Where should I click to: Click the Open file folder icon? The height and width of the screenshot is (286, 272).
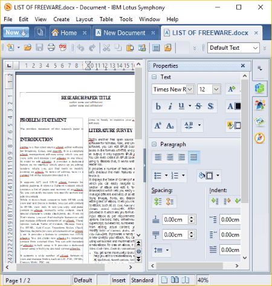[x=28, y=48]
